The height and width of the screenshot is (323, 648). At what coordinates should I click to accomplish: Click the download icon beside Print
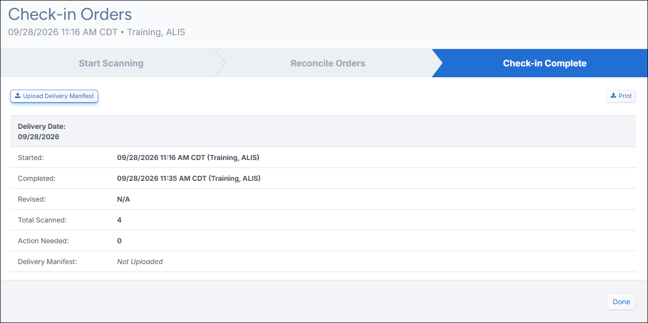(x=613, y=96)
